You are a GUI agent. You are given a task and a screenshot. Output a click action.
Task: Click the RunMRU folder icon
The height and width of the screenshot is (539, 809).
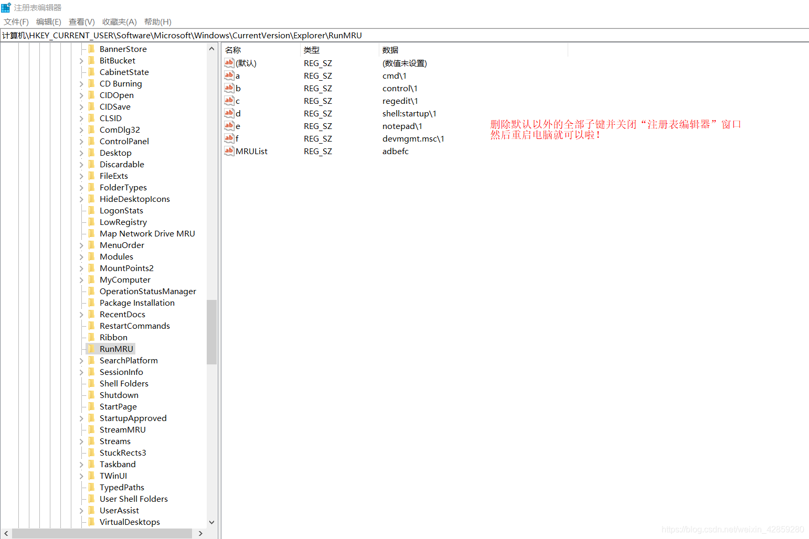92,349
